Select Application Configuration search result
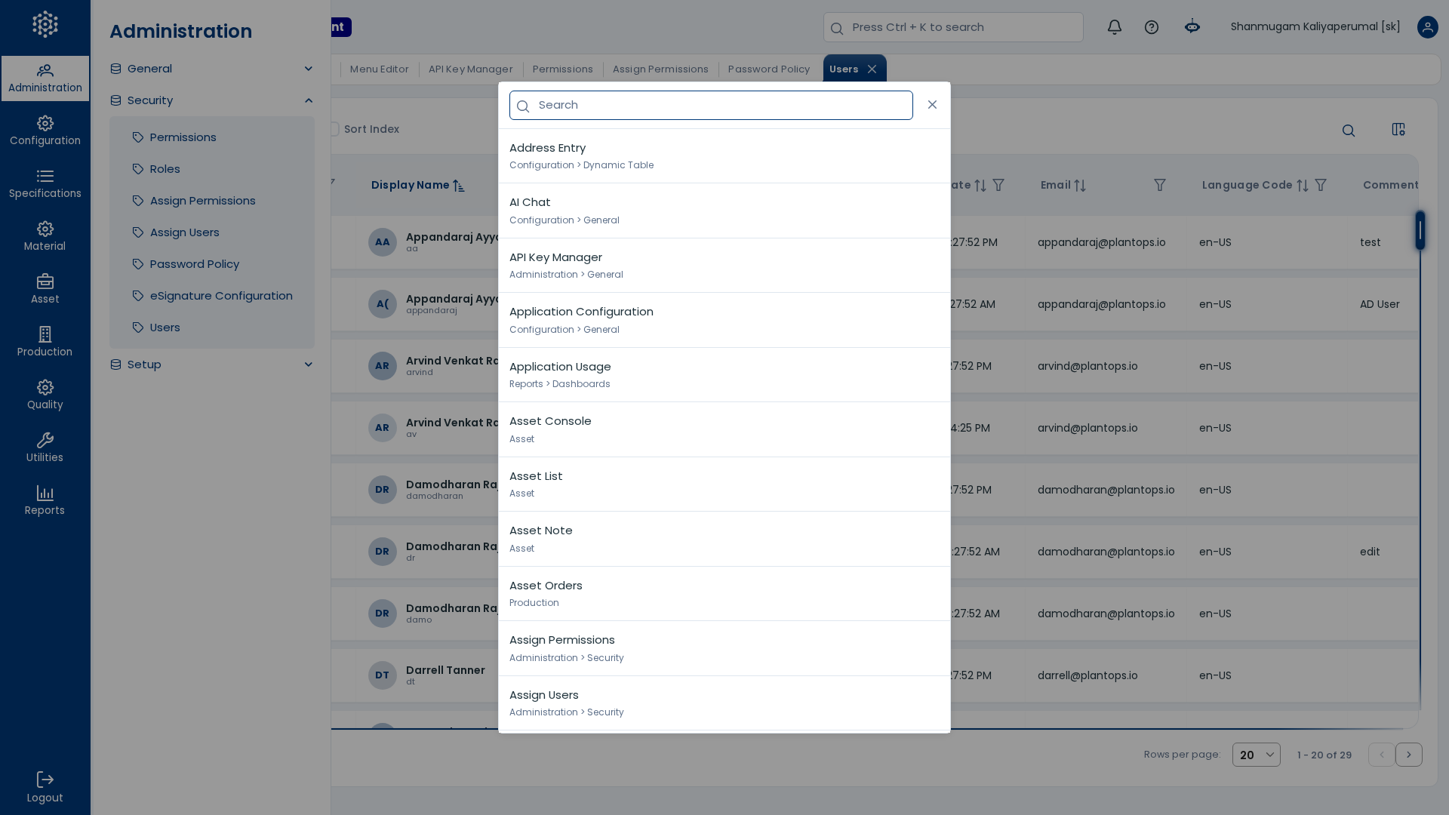This screenshot has width=1449, height=815. [x=724, y=320]
